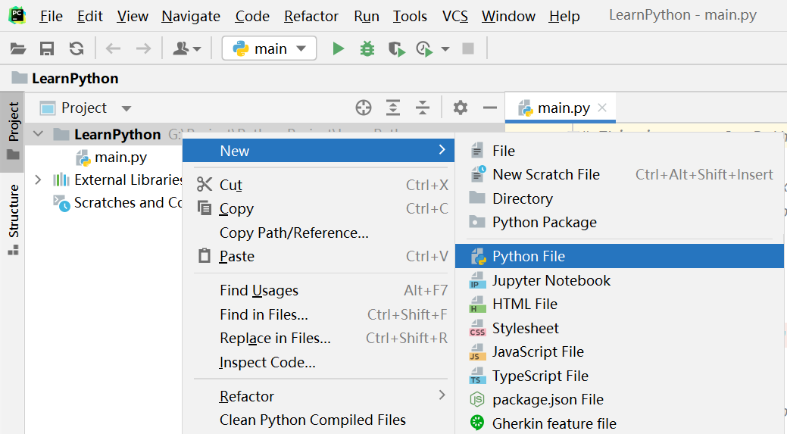
Task: Create new Python File from submenu
Action: [620, 257]
